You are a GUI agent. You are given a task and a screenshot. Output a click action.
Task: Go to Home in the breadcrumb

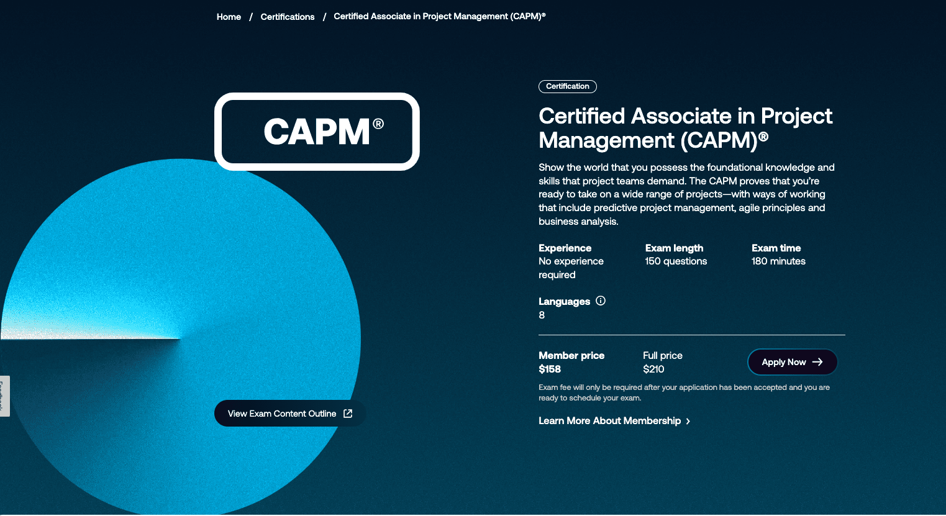tap(229, 17)
